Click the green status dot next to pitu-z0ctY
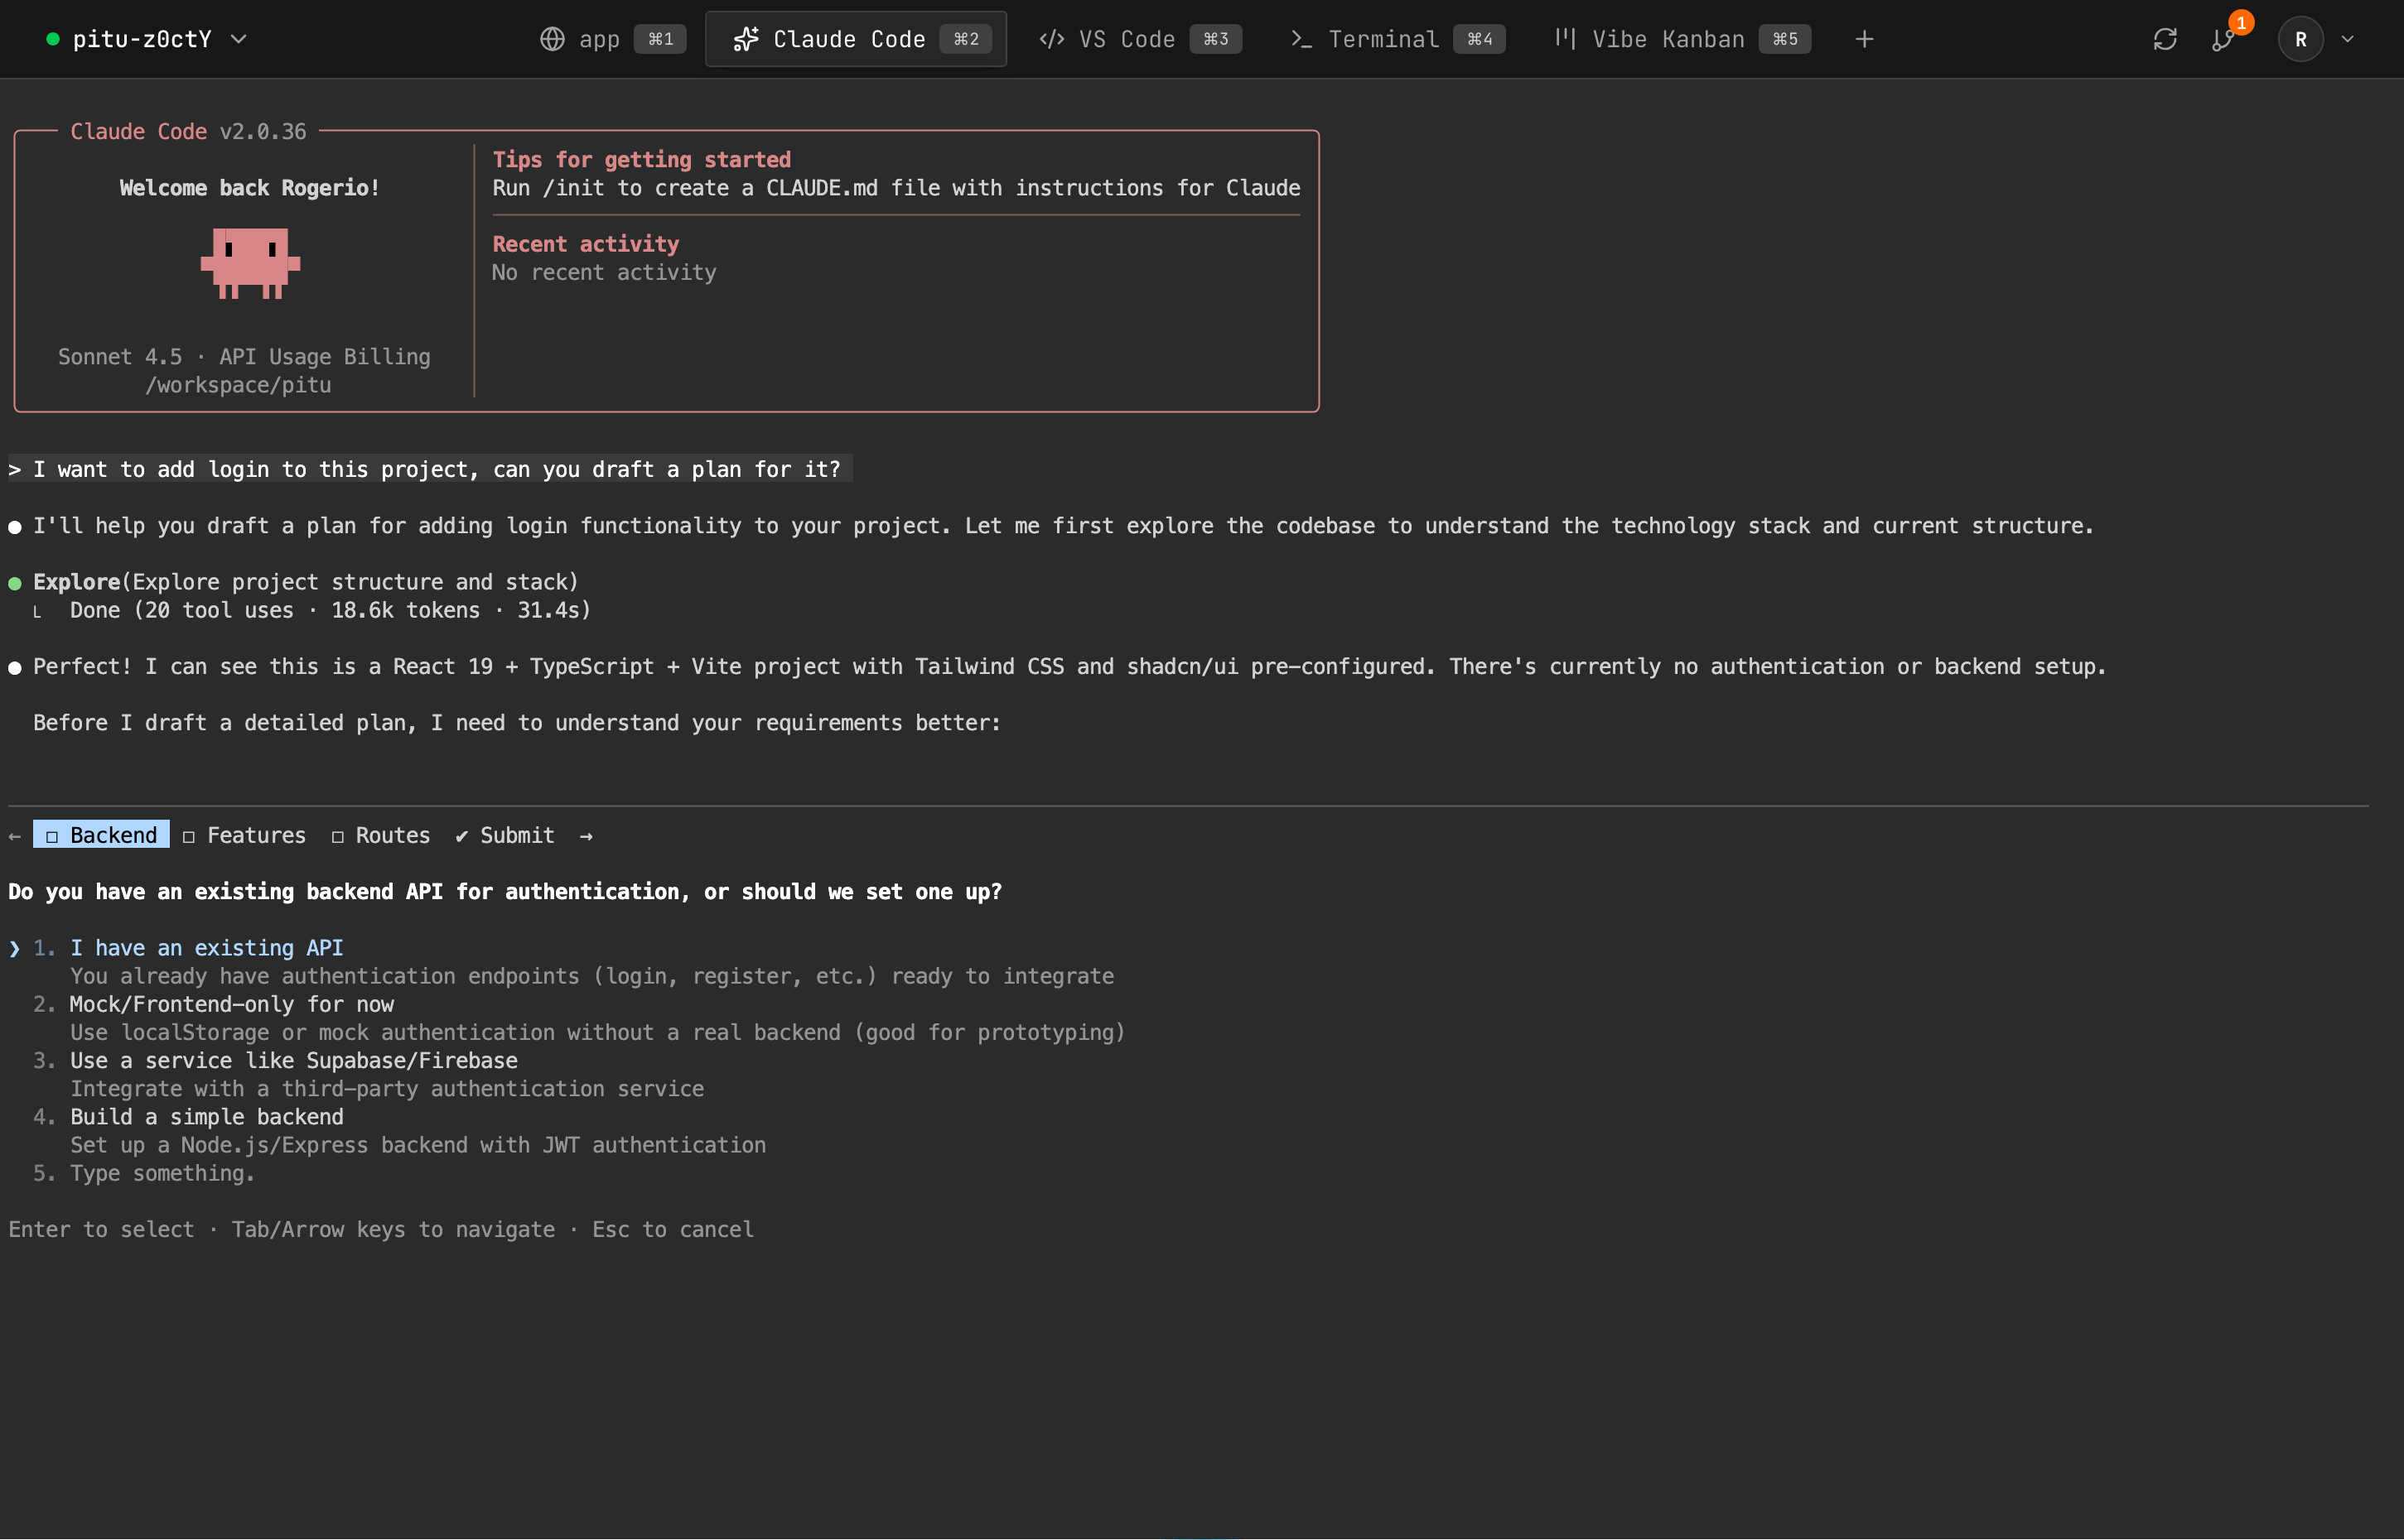Image resolution: width=2404 pixels, height=1540 pixels. (x=55, y=39)
